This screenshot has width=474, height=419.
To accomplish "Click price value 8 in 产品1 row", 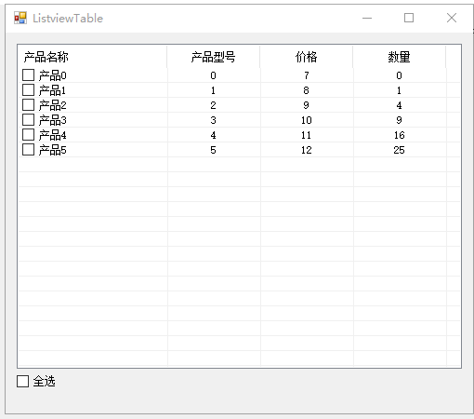I will [x=307, y=90].
